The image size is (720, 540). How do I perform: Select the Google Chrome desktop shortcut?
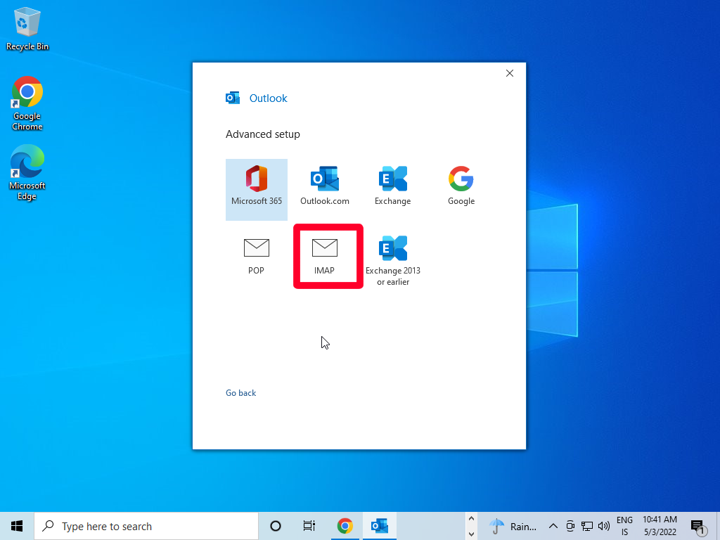coord(27,102)
